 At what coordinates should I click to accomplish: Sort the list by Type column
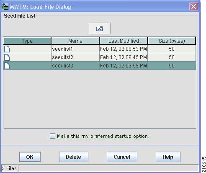tap(27, 41)
